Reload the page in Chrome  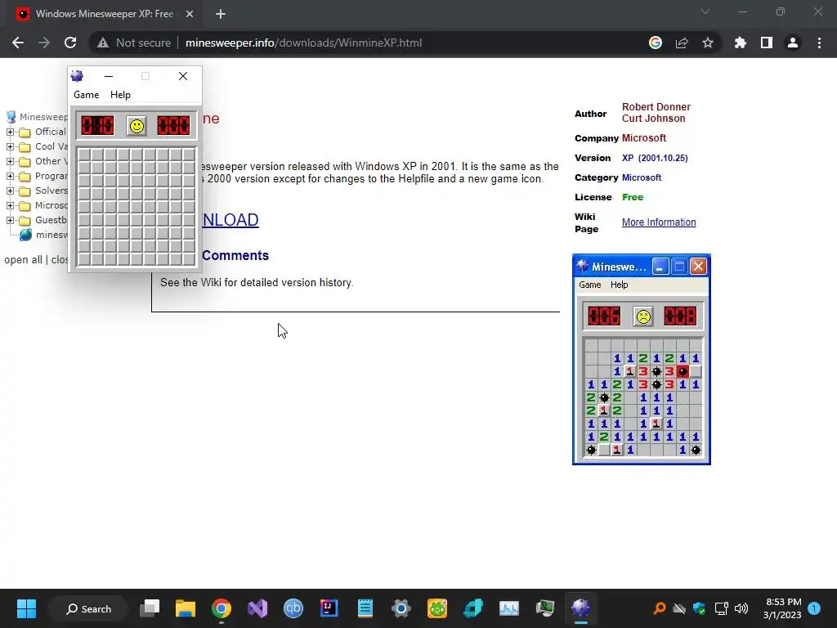coord(70,43)
